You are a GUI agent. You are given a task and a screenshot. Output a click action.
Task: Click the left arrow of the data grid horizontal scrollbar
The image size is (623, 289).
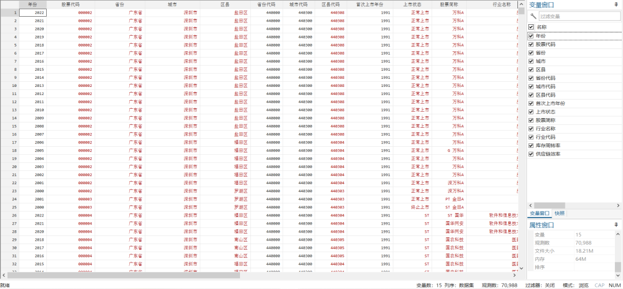[x=3, y=275]
